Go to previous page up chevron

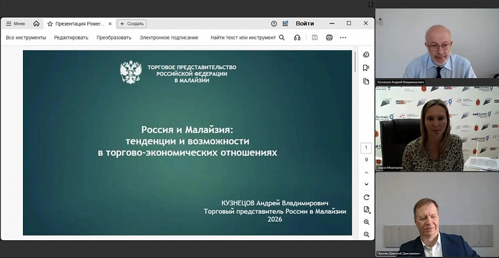point(367,173)
